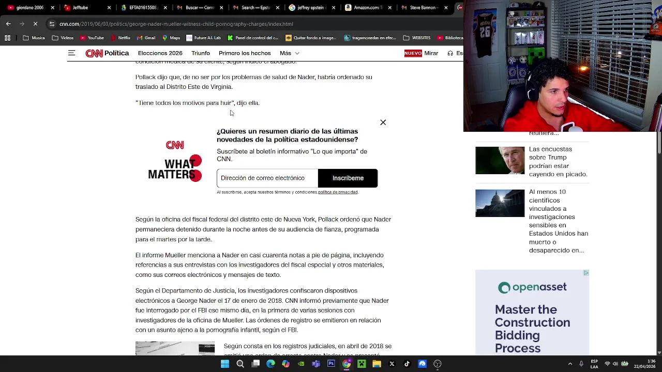
Task: Open Copilot from taskbar
Action: point(285,364)
